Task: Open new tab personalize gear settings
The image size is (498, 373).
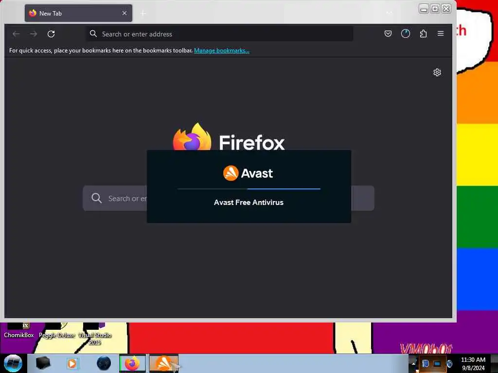Action: click(437, 72)
